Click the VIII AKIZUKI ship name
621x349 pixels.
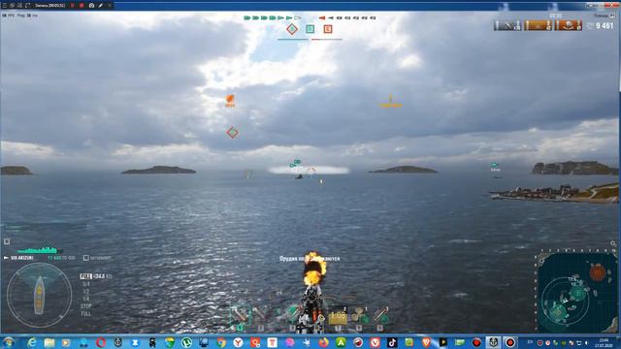[x=21, y=258]
